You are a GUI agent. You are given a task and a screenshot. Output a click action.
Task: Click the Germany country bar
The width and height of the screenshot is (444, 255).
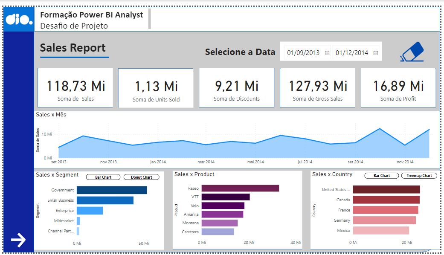[385, 220]
